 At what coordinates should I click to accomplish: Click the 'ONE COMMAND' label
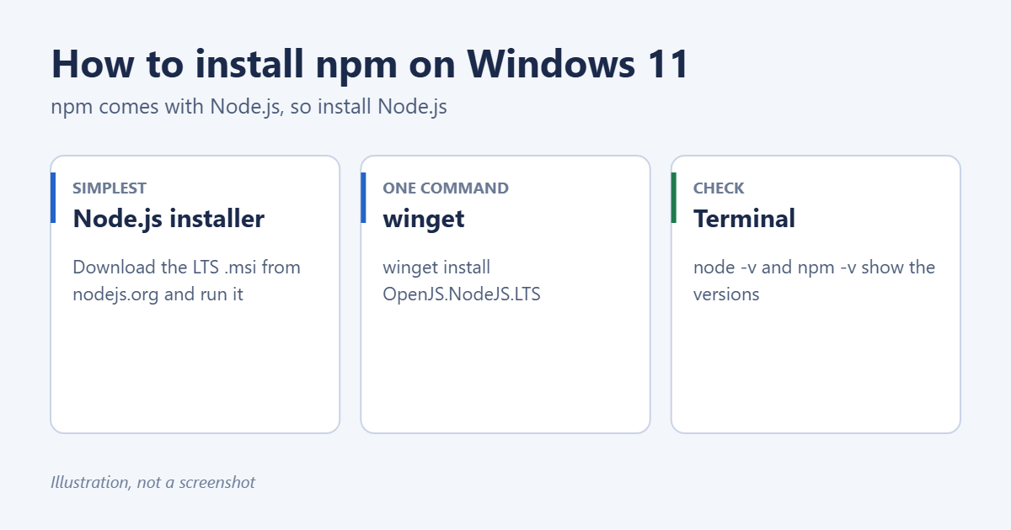pos(446,188)
